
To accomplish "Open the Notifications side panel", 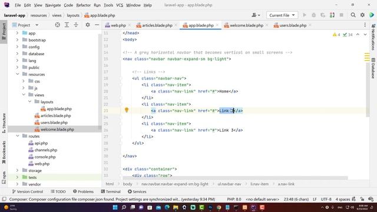I will point(373,37).
